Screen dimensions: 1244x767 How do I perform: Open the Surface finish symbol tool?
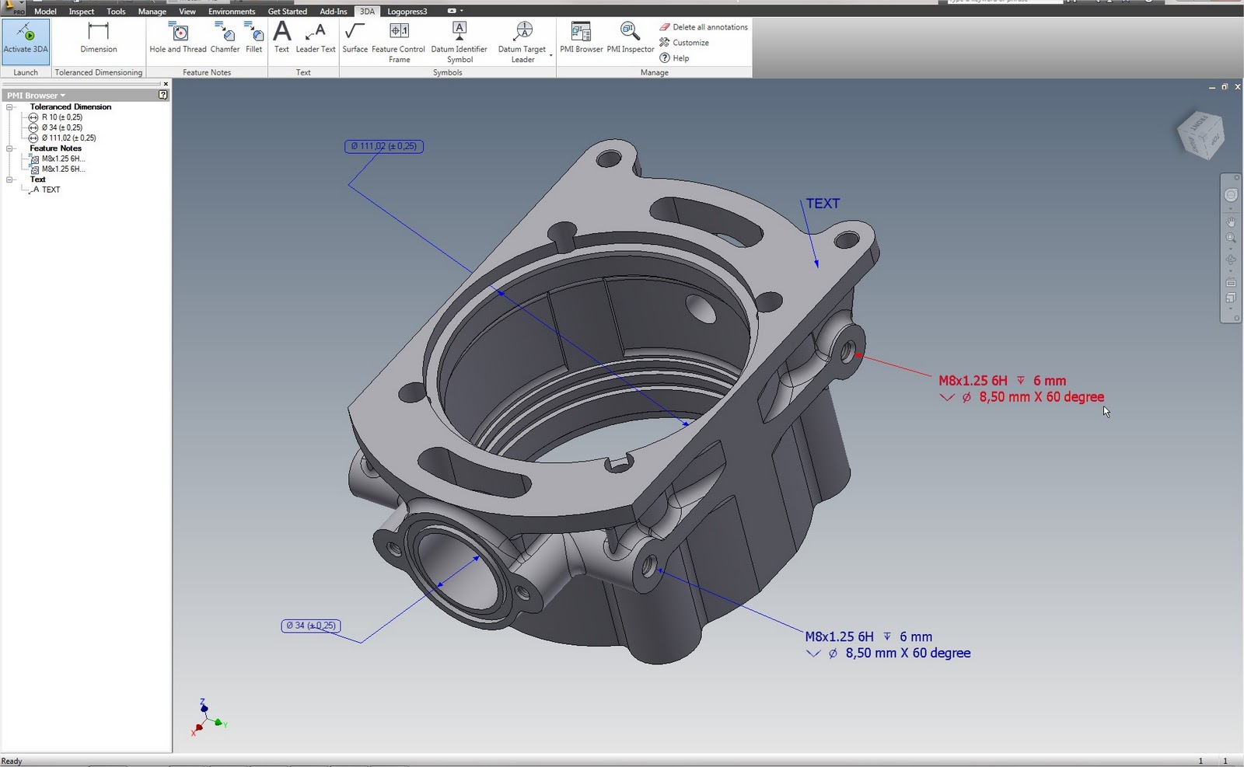point(355,35)
